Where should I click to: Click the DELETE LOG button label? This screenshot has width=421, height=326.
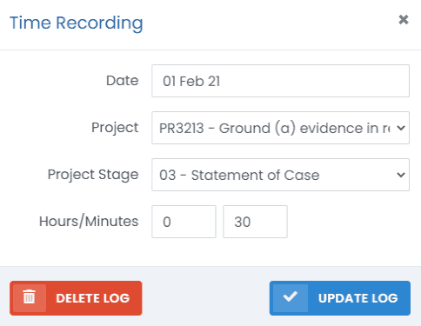click(93, 298)
